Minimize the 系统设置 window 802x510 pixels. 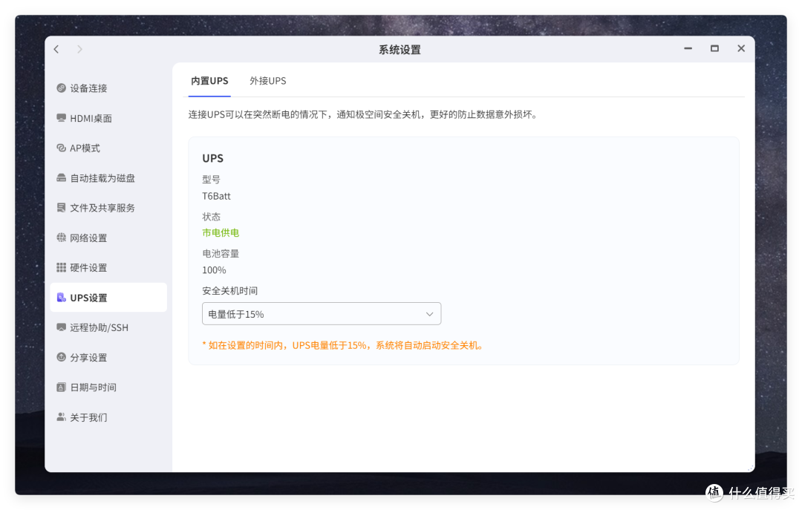coord(688,48)
